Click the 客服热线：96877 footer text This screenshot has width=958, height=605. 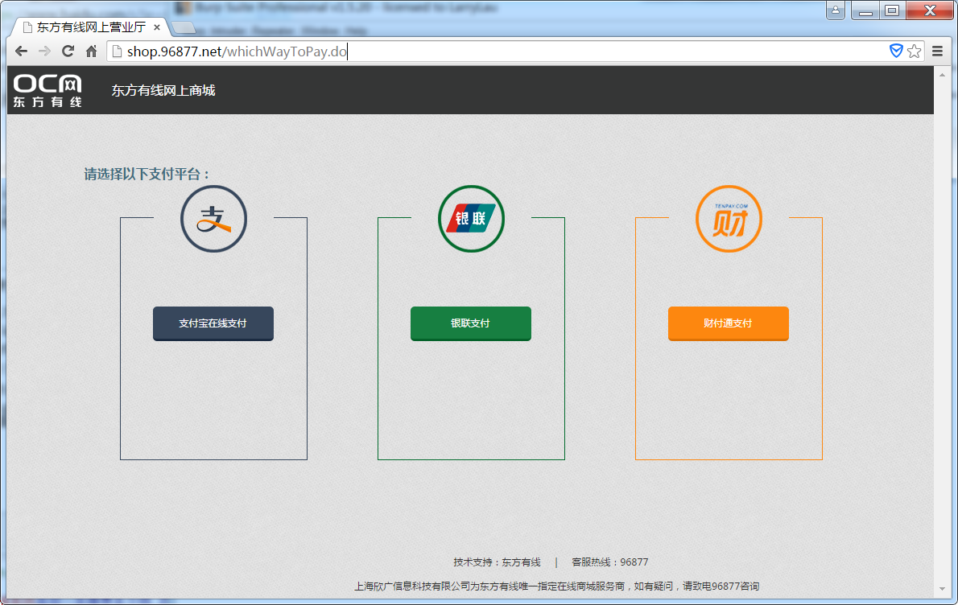(x=609, y=562)
